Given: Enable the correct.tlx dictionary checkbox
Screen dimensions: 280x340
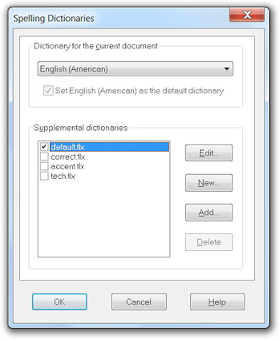Looking at the screenshot, I should (44, 156).
